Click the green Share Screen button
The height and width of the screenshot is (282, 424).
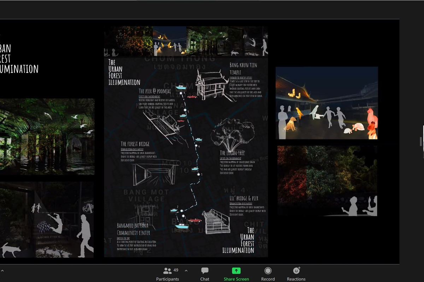(x=236, y=275)
